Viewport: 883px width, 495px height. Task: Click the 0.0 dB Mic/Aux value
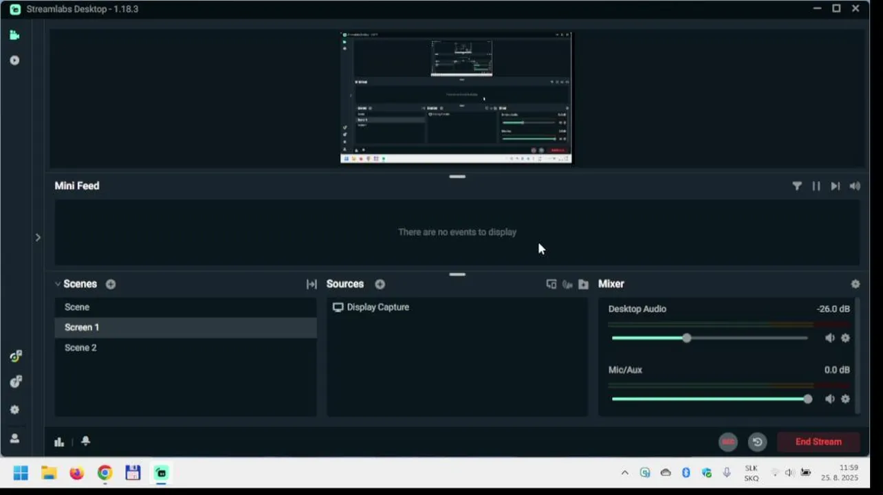pyautogui.click(x=837, y=370)
